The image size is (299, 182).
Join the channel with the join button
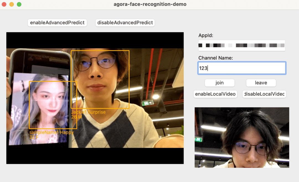(x=220, y=83)
